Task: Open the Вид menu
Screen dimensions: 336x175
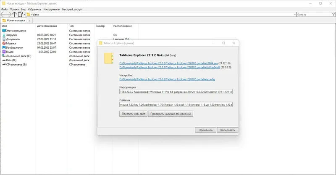Action: (x=23, y=9)
